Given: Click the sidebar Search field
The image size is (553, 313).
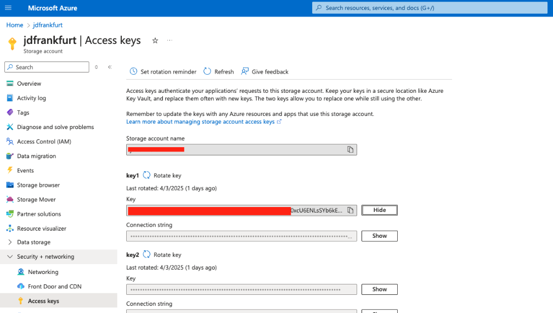Looking at the screenshot, I should tap(47, 67).
